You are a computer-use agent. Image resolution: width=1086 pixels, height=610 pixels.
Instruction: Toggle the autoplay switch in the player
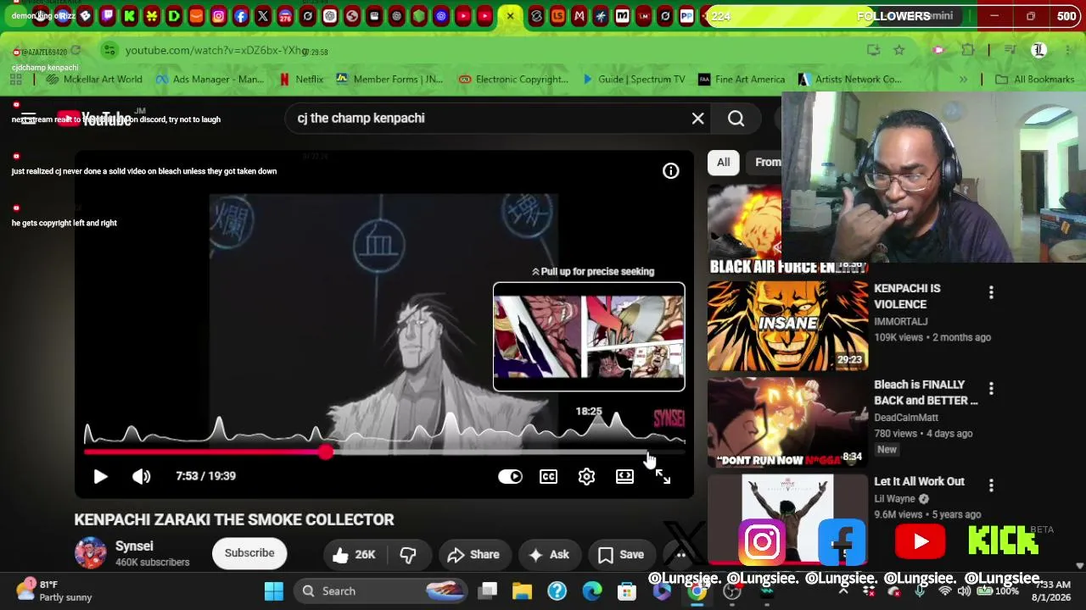click(510, 476)
